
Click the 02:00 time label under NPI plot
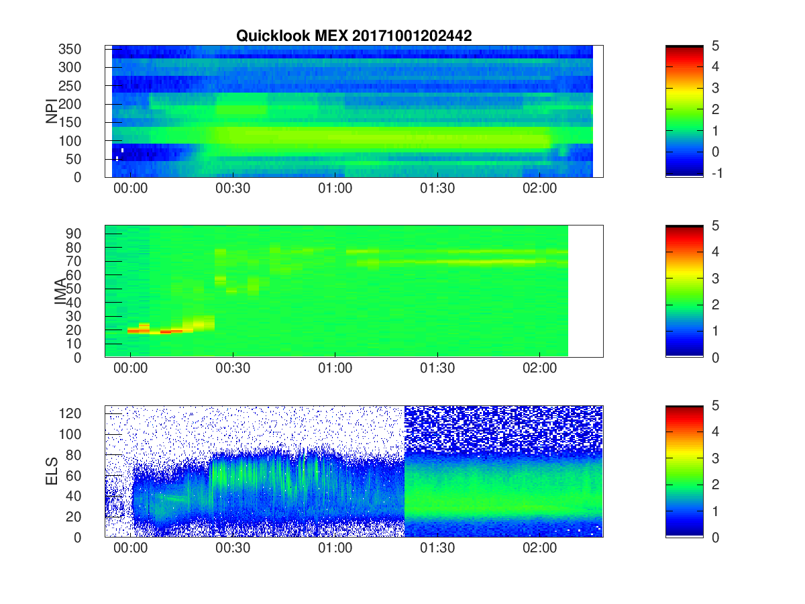(540, 189)
